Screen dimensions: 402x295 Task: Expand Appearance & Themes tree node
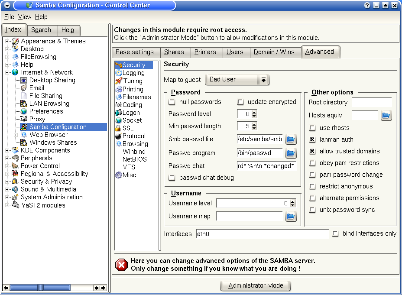point(7,41)
